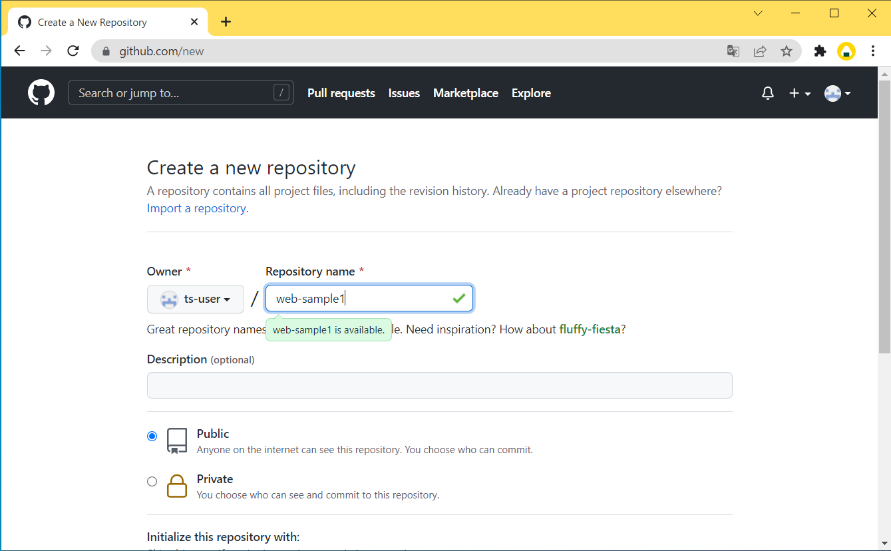The height and width of the screenshot is (551, 891).
Task: Open the Chrome profile avatar
Action: click(846, 51)
